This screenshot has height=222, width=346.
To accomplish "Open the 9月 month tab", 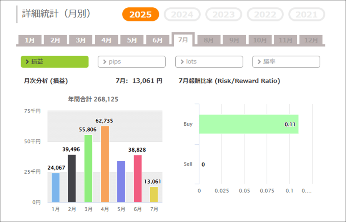I will pos(235,40).
